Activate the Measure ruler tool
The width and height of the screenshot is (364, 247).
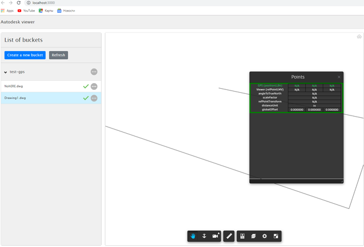229,236
